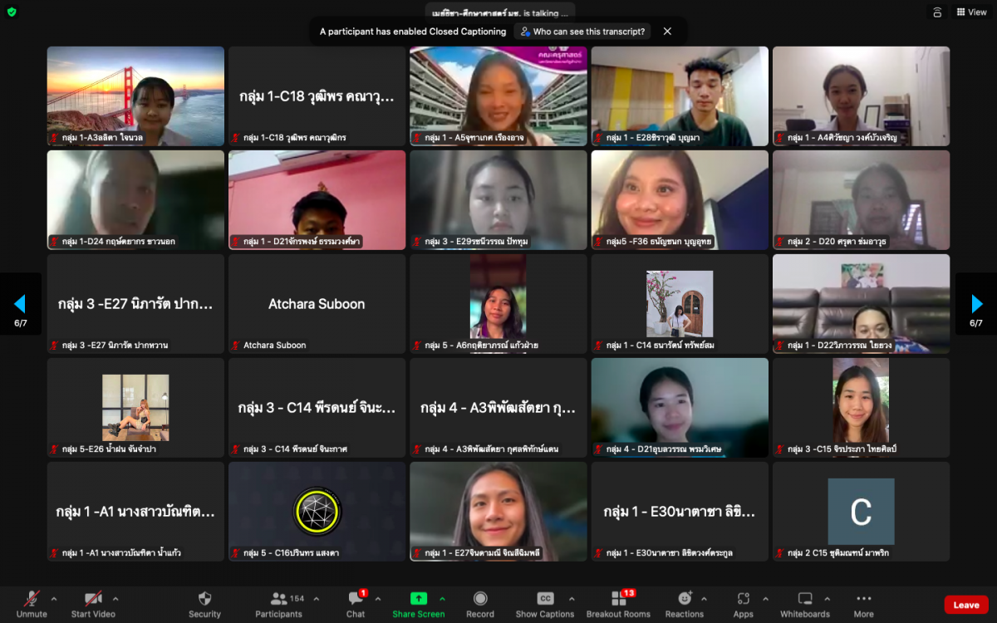This screenshot has width=997, height=623.
Task: Open Breakout Rooms
Action: [x=618, y=604]
